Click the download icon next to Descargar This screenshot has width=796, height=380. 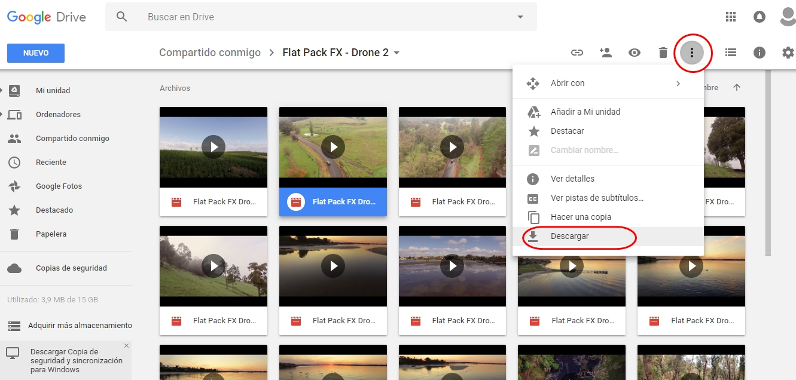click(533, 236)
